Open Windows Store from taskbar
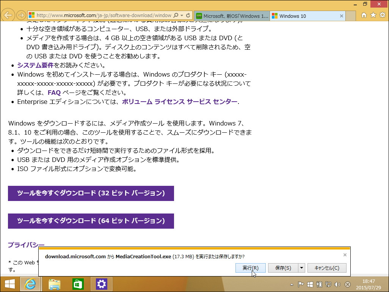The height and width of the screenshot is (292, 389). [x=78, y=284]
